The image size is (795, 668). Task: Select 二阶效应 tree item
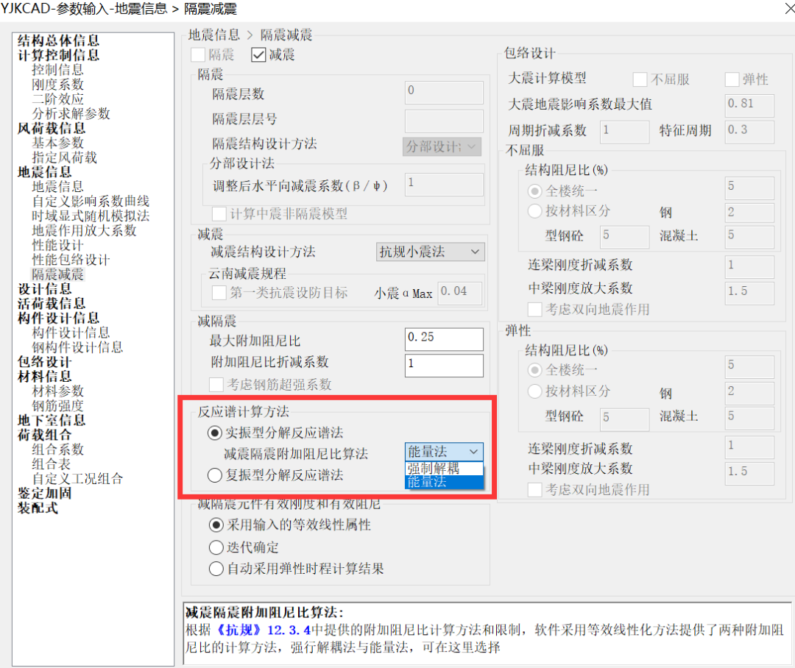(x=58, y=99)
